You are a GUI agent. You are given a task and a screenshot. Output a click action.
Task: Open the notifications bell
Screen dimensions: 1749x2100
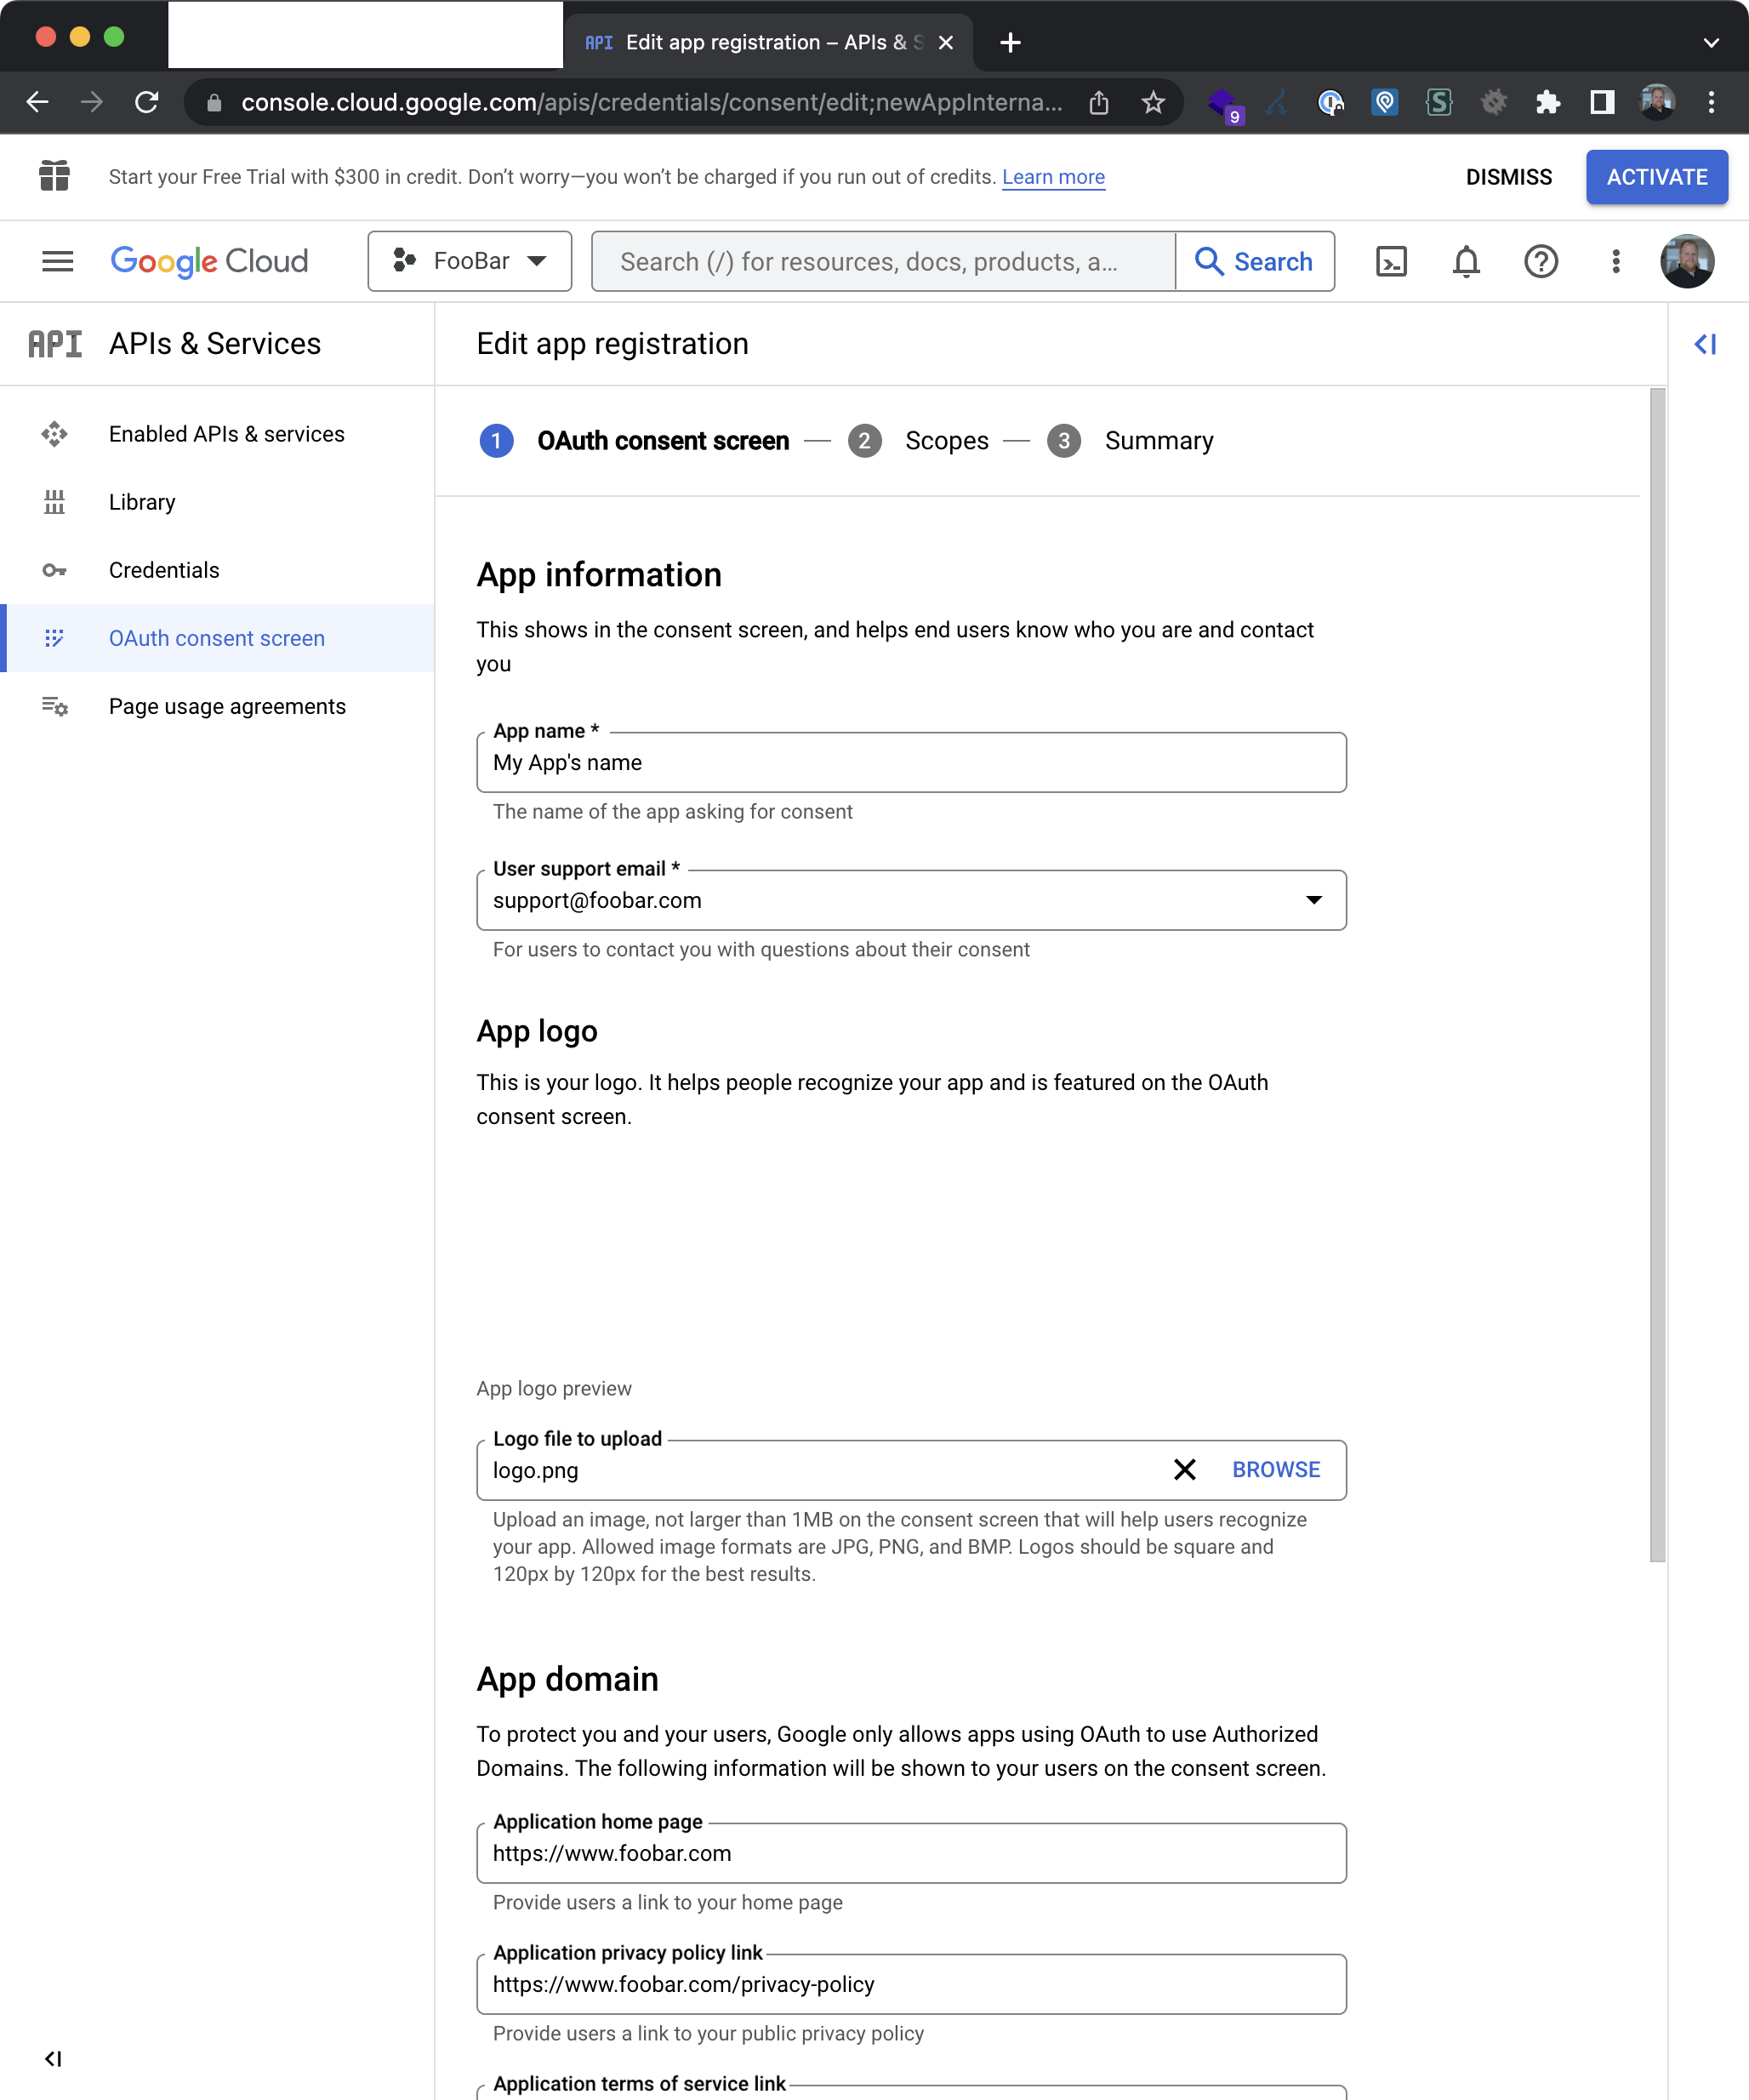click(1466, 262)
